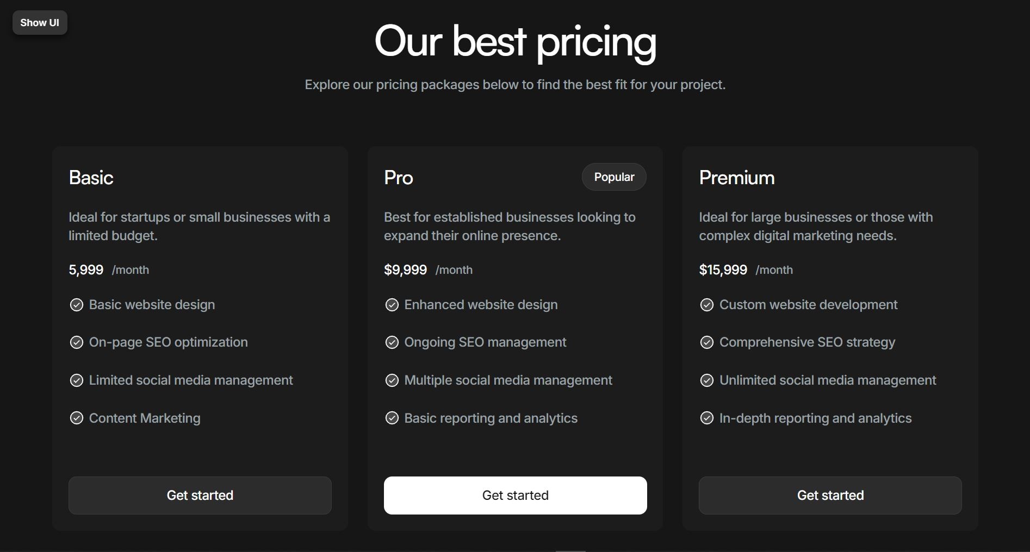Click the checkmark beside Multiple social media management
The width and height of the screenshot is (1030, 552).
point(392,380)
